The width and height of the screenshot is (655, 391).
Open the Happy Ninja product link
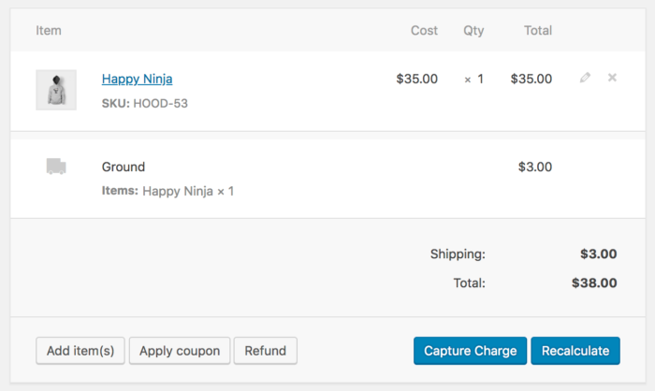coord(137,79)
